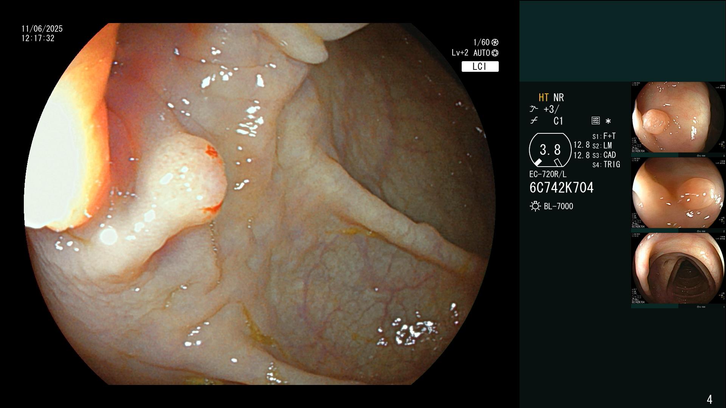The image size is (726, 408).
Task: Click the hollow square marker in scope diagram
Action: (558, 162)
